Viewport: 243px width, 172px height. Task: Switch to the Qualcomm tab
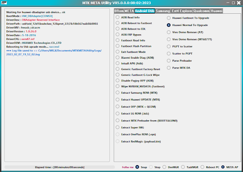[x=202, y=11]
